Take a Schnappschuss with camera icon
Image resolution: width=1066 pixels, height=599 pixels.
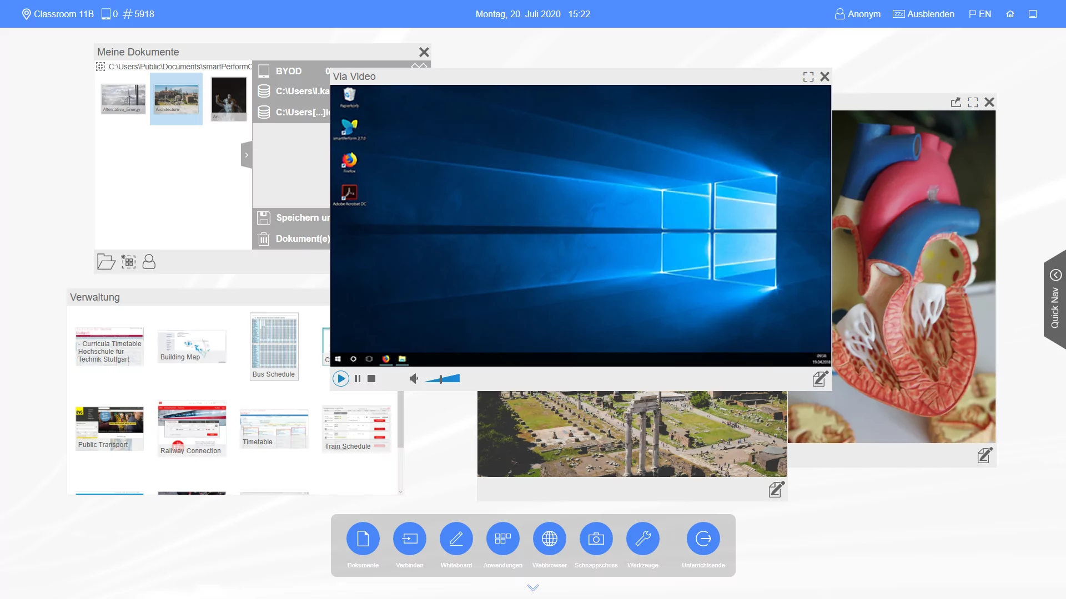click(x=596, y=539)
